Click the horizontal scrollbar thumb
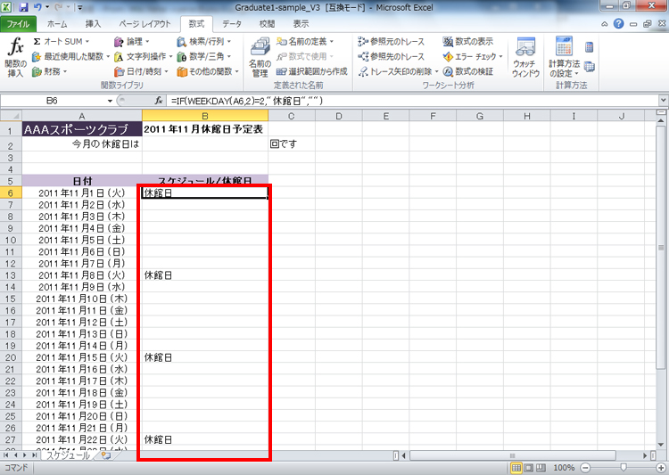Screen dimensions: 669x475 pos(512,455)
